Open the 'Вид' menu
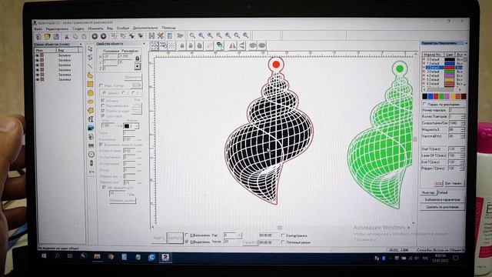The height and width of the screenshot is (277, 492). click(x=110, y=28)
